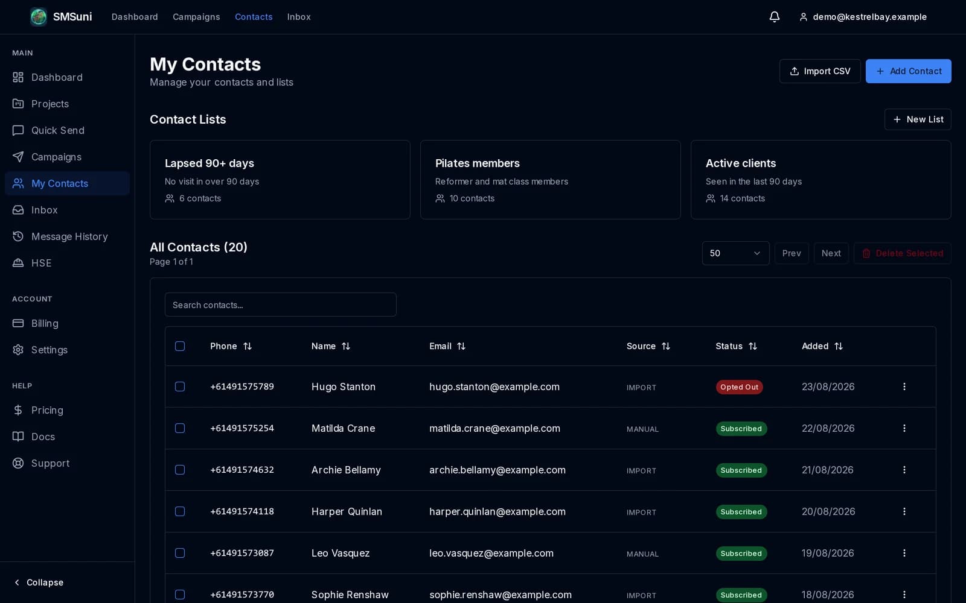Check the box for Archie Bellamy
The height and width of the screenshot is (603, 966).
tap(180, 470)
